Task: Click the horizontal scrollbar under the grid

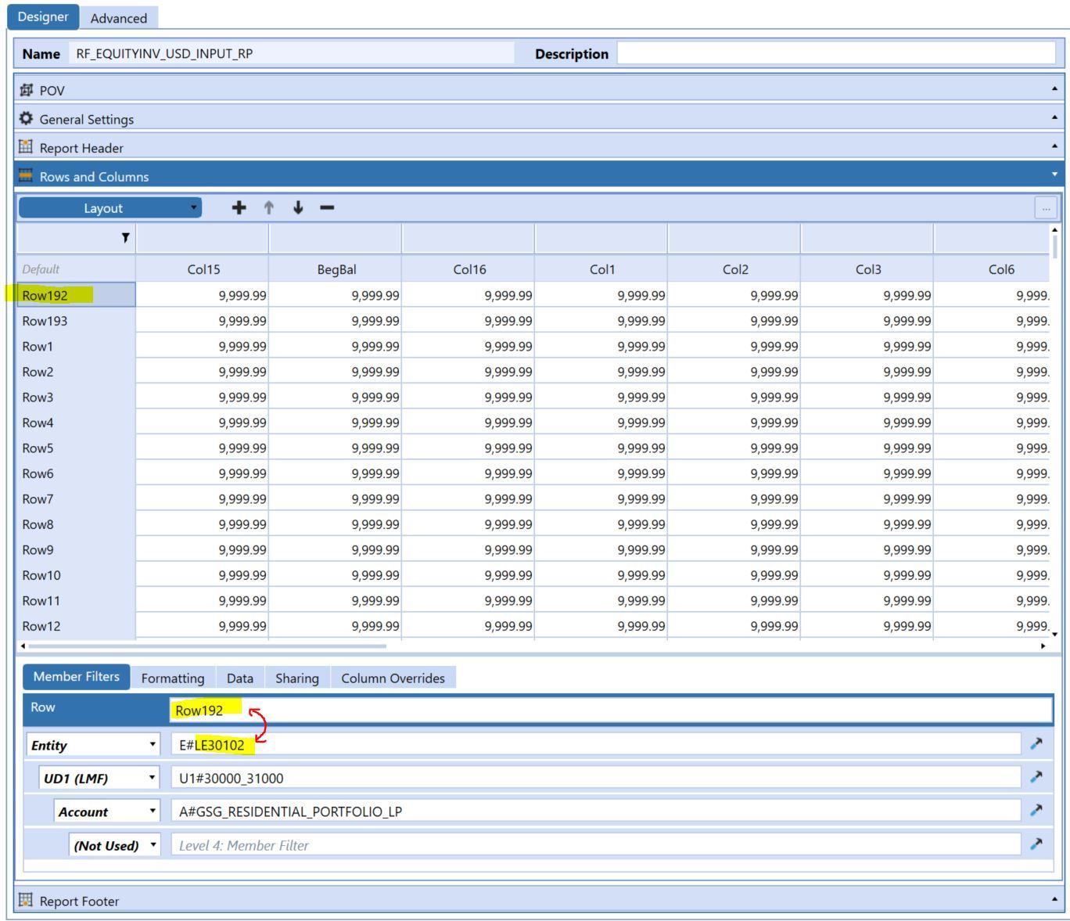Action: click(207, 646)
